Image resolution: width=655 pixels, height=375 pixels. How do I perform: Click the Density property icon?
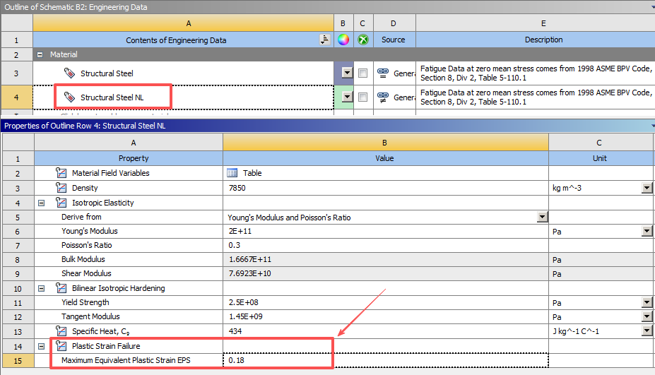click(x=61, y=188)
